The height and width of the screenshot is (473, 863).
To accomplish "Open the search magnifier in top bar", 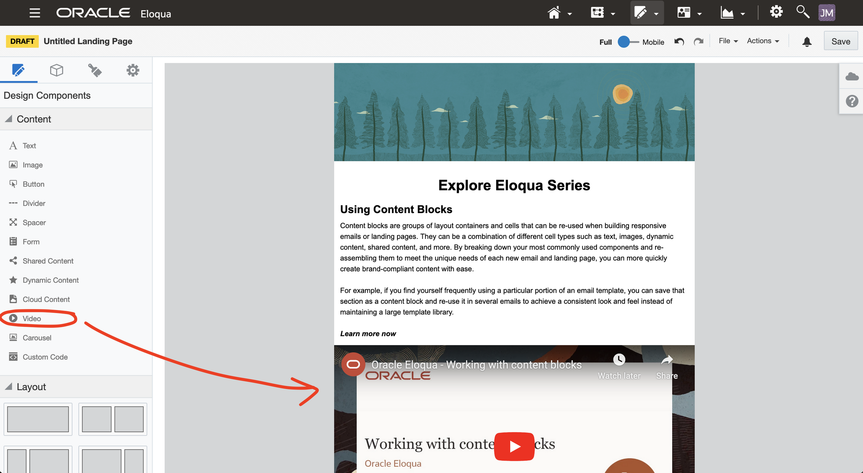I will (802, 12).
